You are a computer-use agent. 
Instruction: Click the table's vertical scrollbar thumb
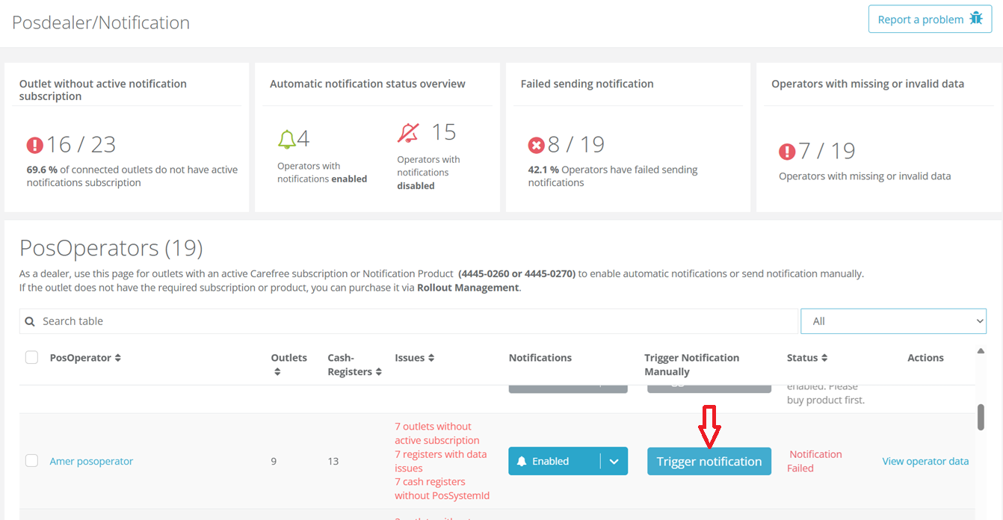pos(981,417)
